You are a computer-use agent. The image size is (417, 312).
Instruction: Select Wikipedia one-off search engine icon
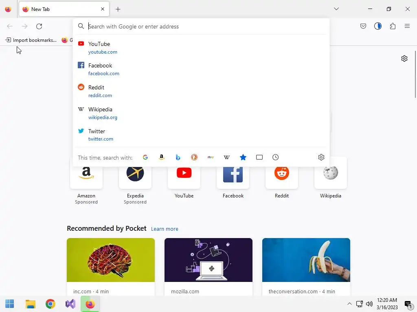226,157
